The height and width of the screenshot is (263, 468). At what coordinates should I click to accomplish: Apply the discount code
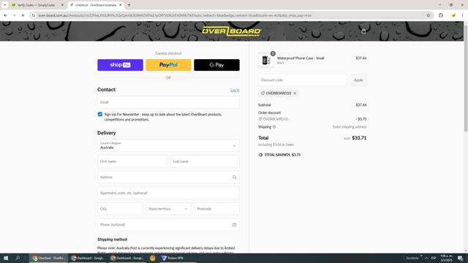coord(358,80)
